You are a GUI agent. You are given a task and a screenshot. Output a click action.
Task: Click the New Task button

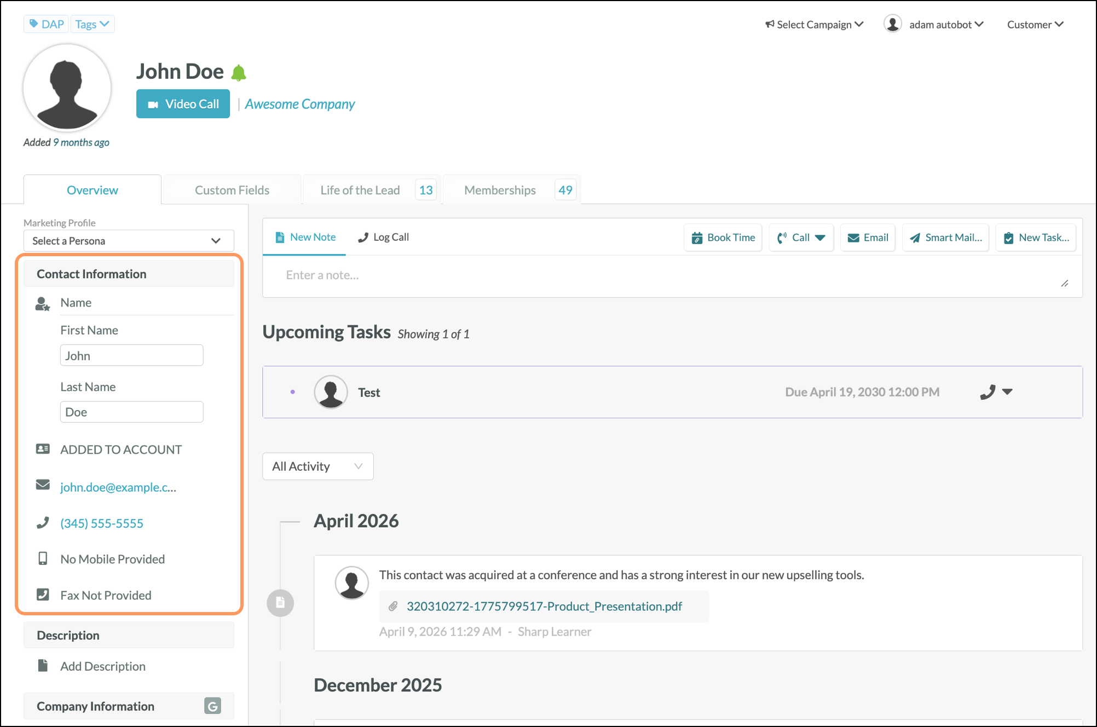[1036, 238]
